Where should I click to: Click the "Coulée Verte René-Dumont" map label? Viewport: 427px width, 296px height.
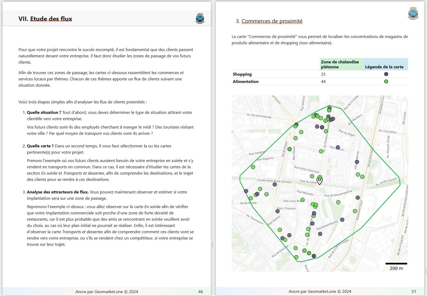tap(274, 181)
